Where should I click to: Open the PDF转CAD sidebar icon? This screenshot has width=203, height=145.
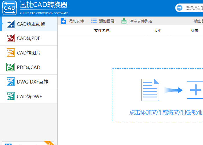pyautogui.click(x=10, y=67)
